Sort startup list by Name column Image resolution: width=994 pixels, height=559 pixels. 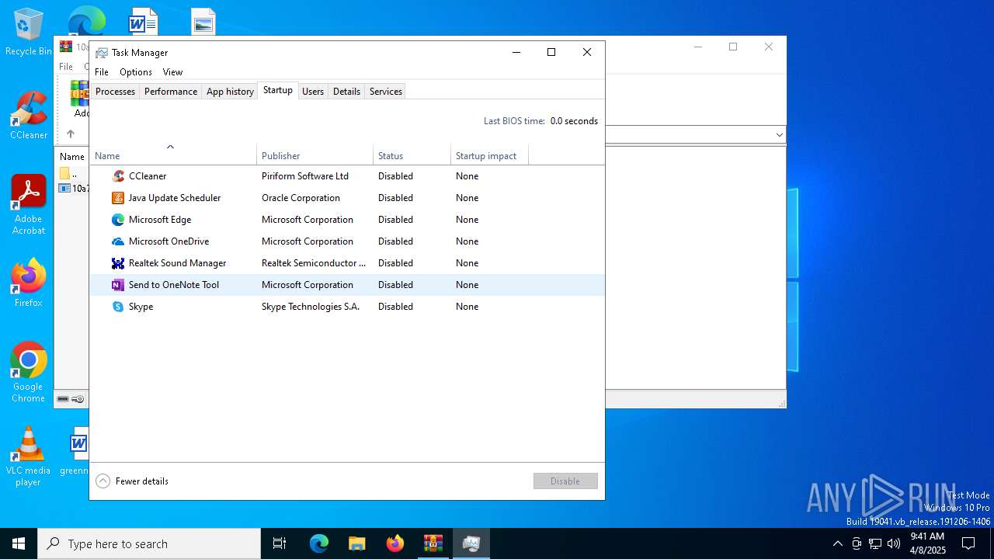click(x=173, y=154)
